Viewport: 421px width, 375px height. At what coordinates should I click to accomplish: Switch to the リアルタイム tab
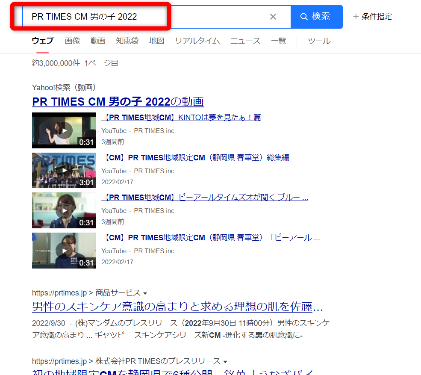point(197,41)
